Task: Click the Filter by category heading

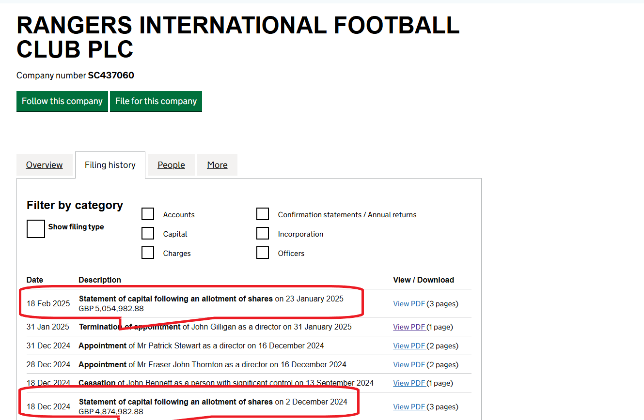Action: [x=75, y=205]
